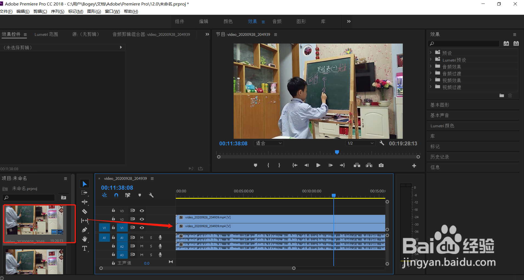Show more workspaces with double chevron
Viewport: 524px width, 280px height.
click(x=349, y=21)
